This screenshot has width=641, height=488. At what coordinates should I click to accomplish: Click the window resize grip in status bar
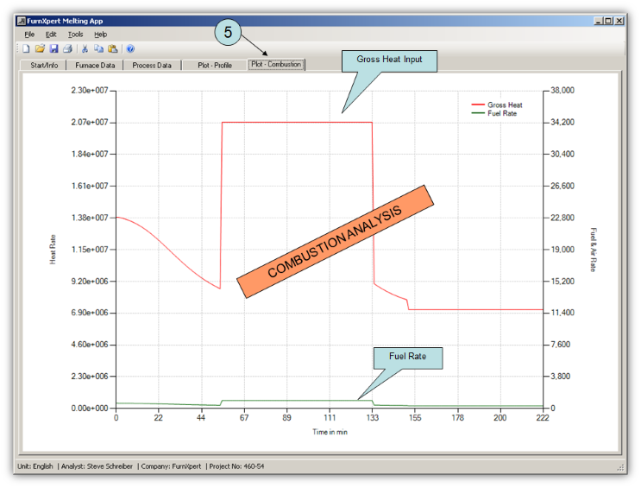tap(620, 467)
